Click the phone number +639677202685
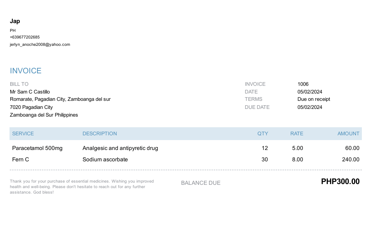This screenshot has width=367, height=231. 25,37
